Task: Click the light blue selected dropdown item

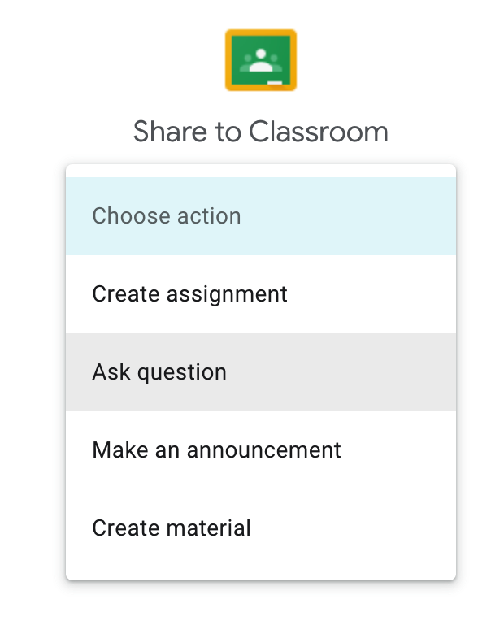Action: [x=261, y=216]
